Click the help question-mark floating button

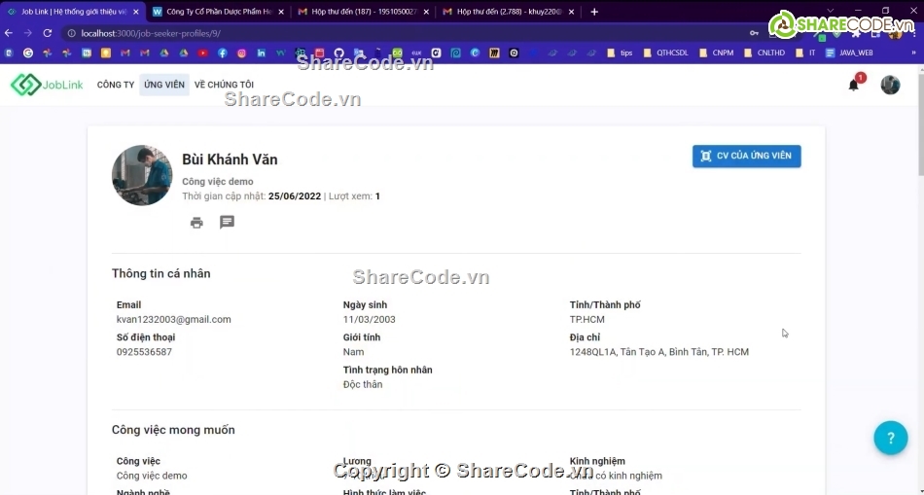pos(890,438)
